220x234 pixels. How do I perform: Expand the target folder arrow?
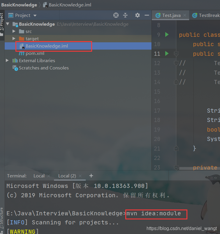click(x=14, y=39)
